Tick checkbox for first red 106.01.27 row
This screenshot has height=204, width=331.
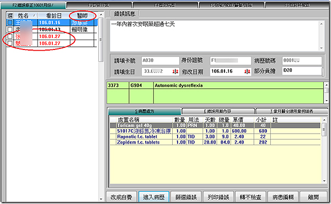(x=10, y=36)
